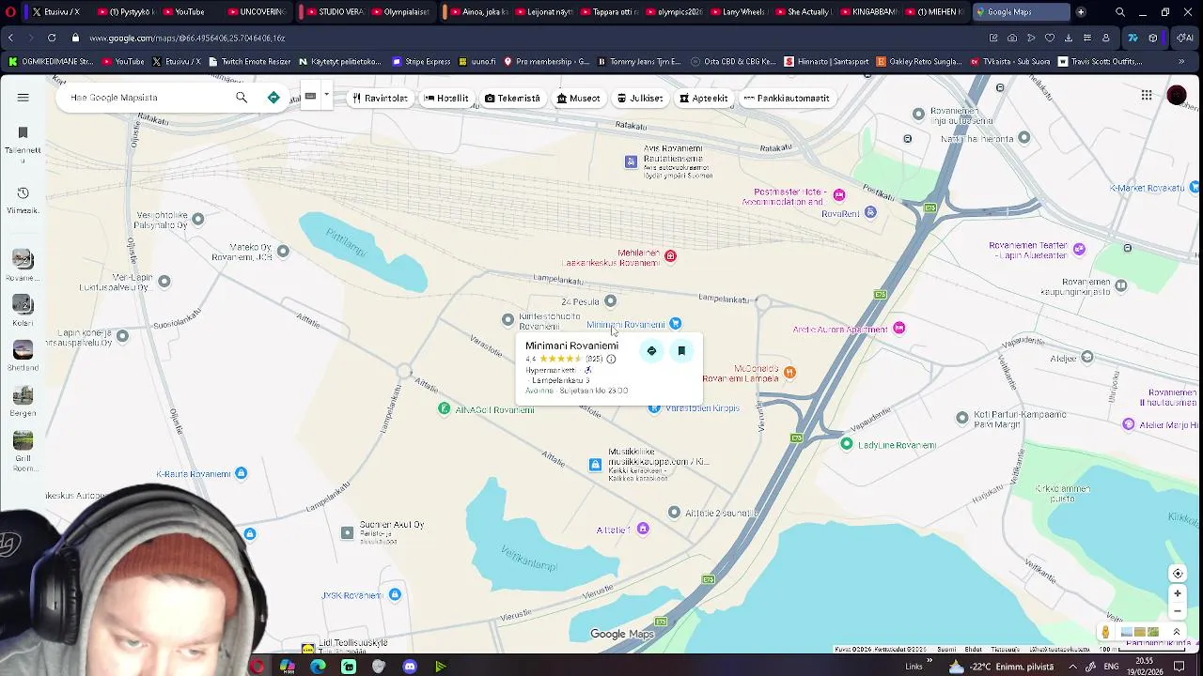This screenshot has height=676, width=1203.
Task: Open the recent history icon in sidebar
Action: click(x=23, y=192)
